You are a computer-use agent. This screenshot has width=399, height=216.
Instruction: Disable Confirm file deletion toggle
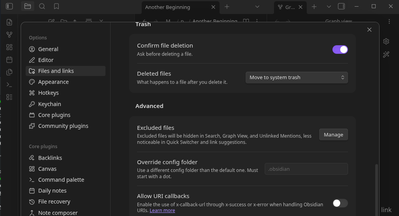point(340,50)
